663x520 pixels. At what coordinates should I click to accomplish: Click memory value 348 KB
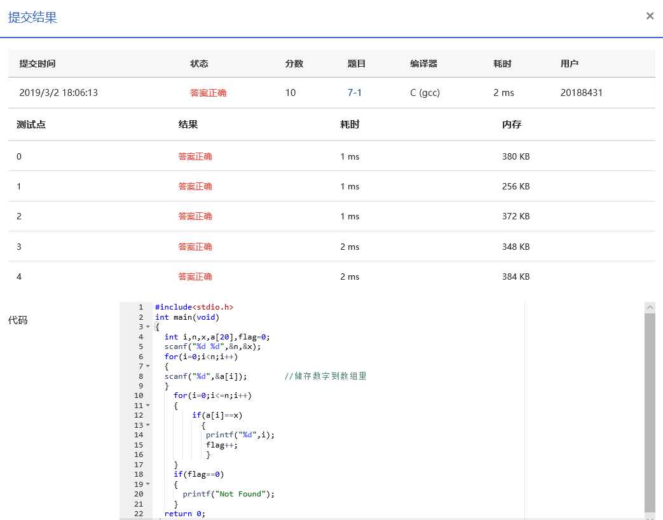[x=516, y=247]
